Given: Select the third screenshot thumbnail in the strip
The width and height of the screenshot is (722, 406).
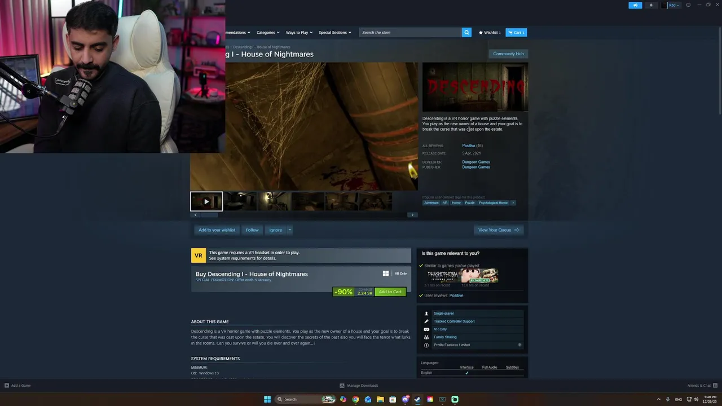Looking at the screenshot, I should click(x=275, y=201).
